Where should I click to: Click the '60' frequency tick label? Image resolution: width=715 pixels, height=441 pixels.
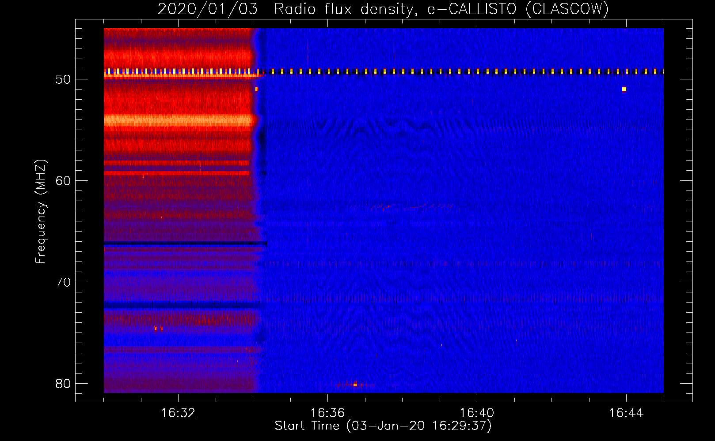(x=63, y=181)
